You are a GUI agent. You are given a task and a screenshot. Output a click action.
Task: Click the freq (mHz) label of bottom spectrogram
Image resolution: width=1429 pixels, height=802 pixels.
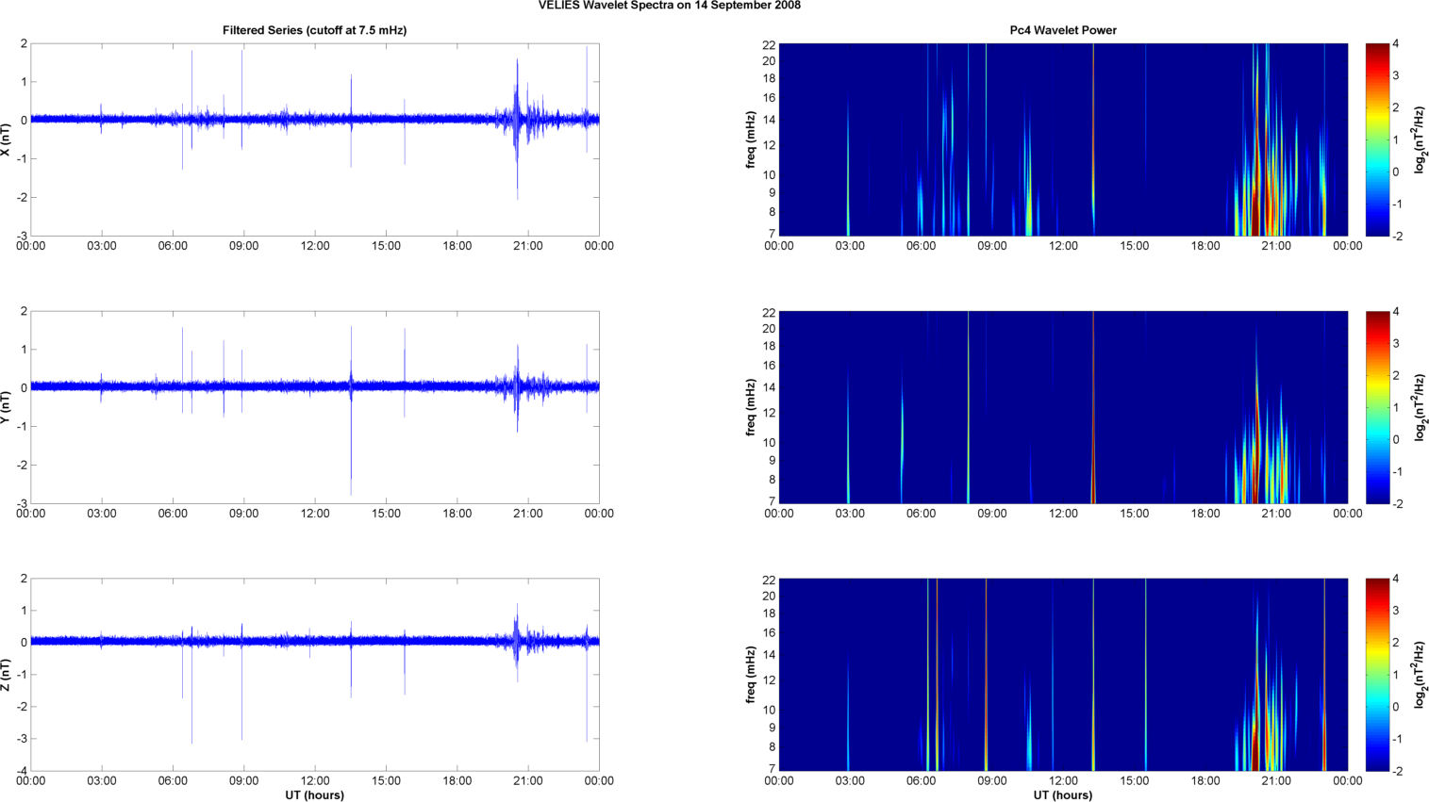[x=751, y=675]
